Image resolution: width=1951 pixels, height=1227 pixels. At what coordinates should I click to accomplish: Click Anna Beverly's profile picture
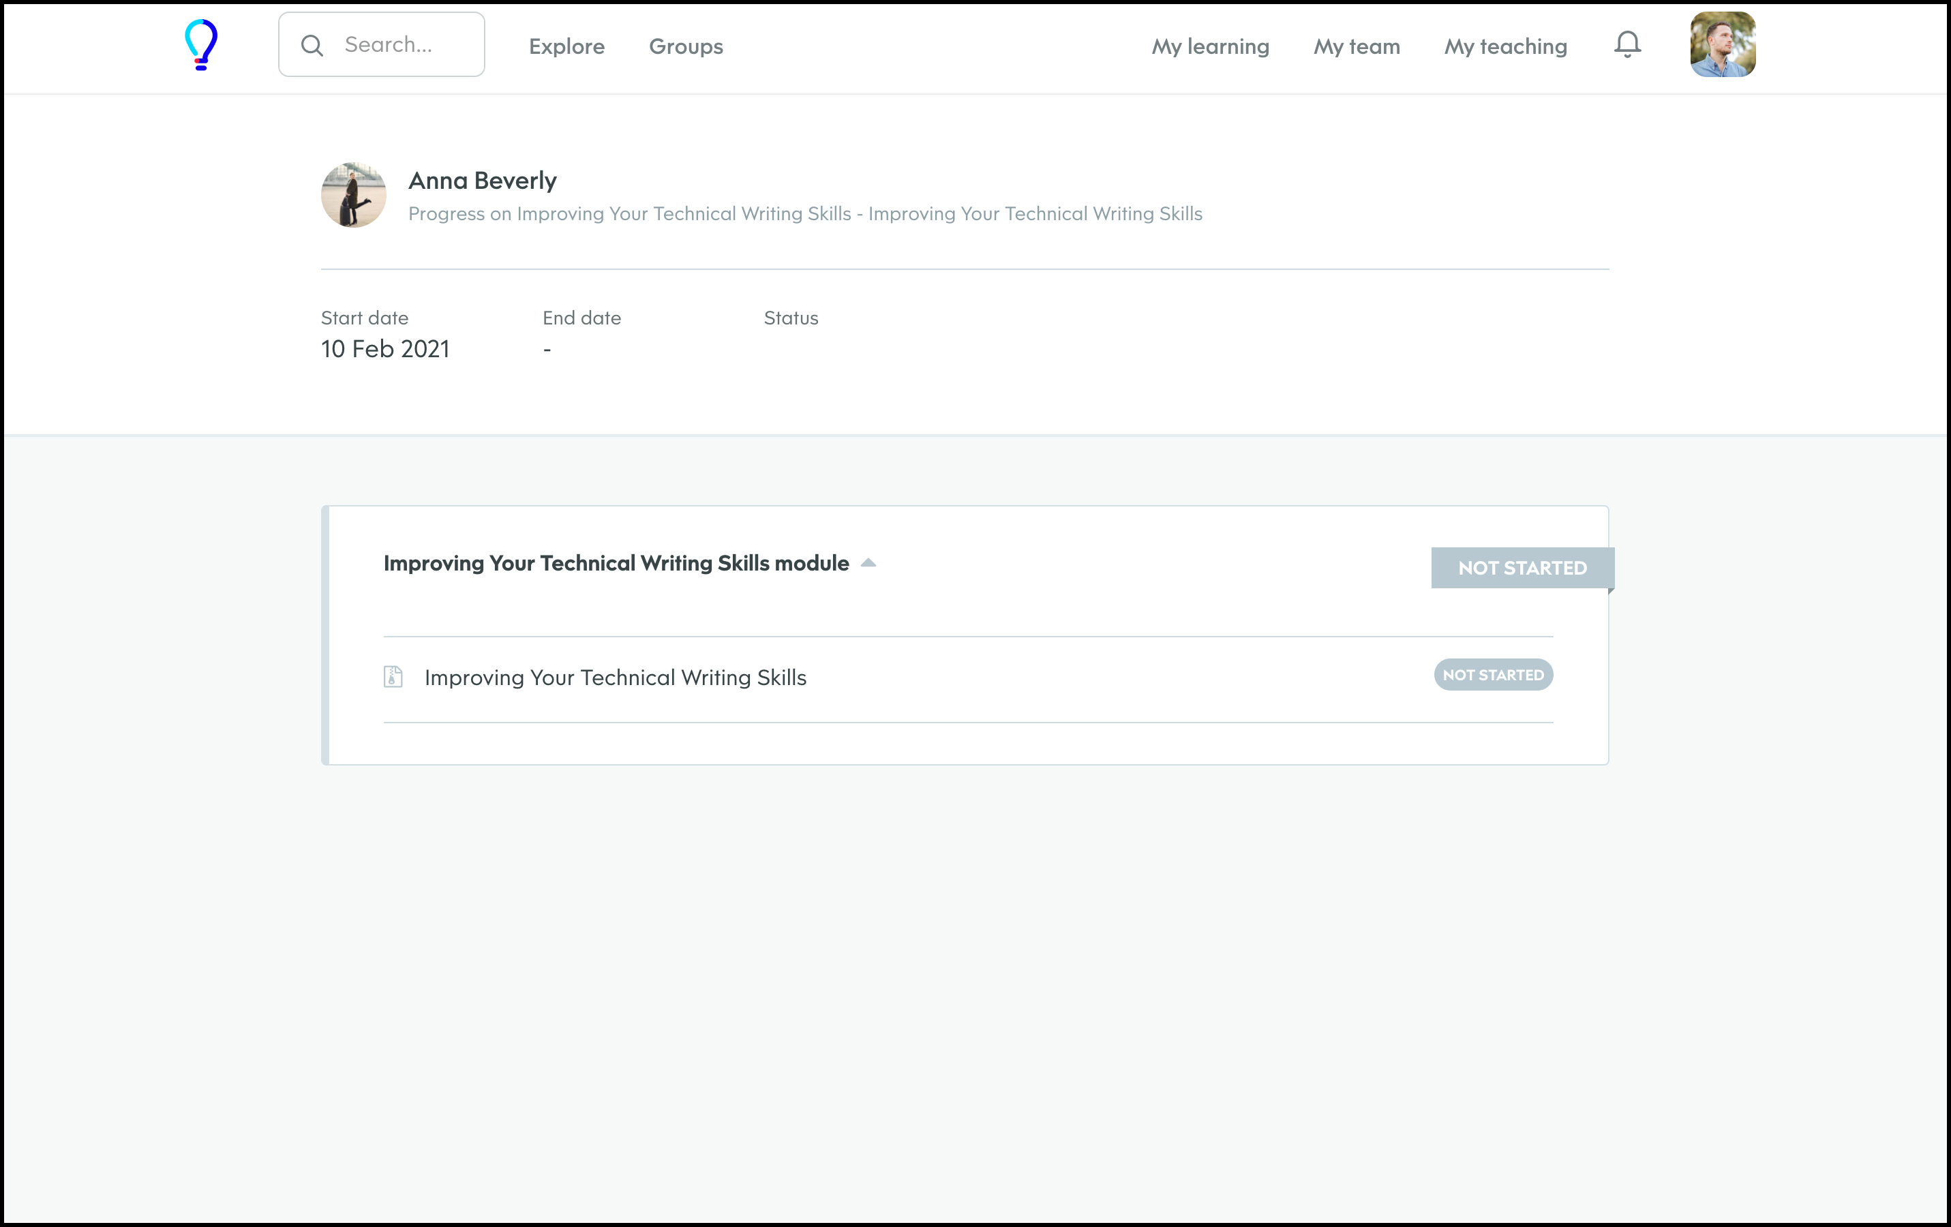tap(353, 196)
